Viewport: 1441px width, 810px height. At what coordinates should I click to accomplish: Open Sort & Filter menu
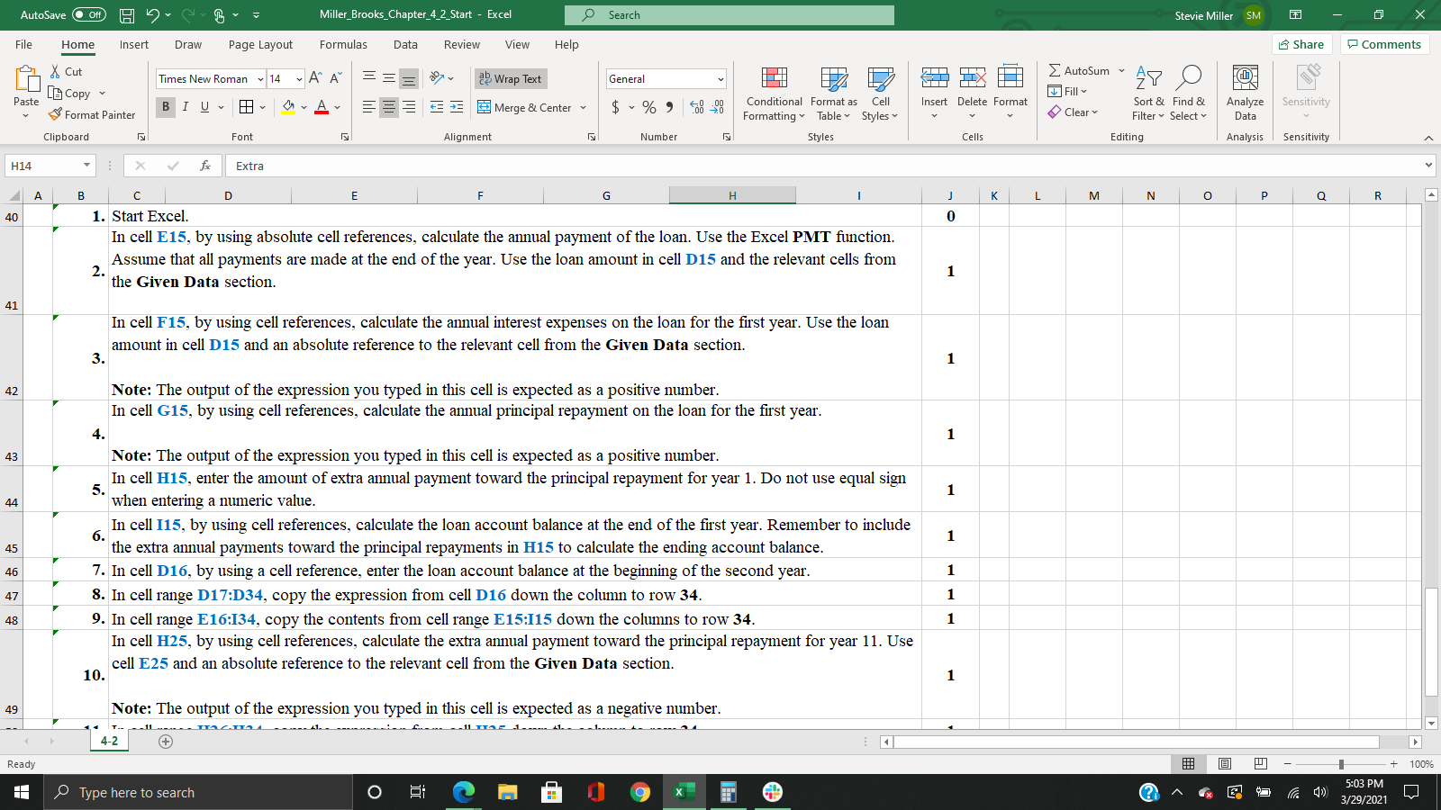1148,93
